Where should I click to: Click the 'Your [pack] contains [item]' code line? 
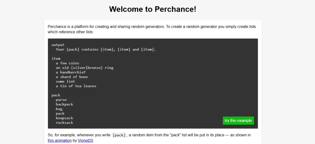point(106,49)
